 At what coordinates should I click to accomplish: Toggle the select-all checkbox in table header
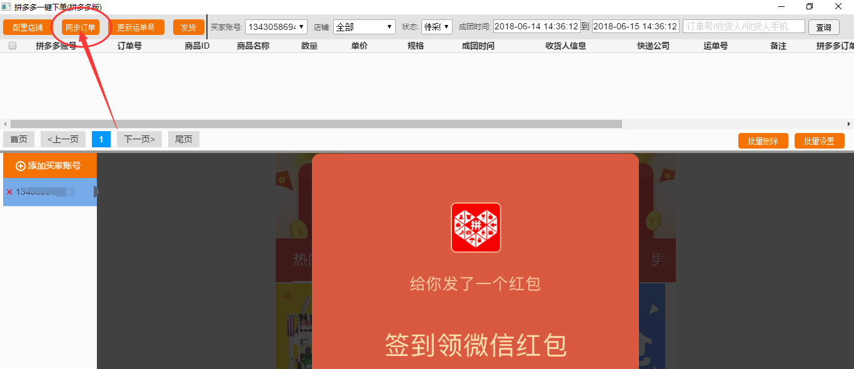pos(13,46)
